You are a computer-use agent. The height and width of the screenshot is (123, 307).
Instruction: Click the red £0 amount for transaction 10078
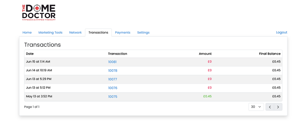point(210,70)
